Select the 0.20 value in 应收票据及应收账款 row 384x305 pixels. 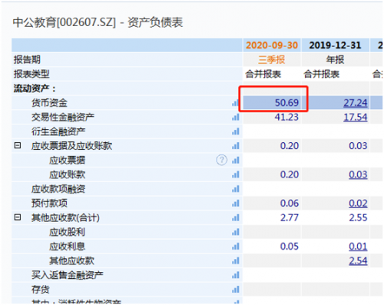click(290, 146)
